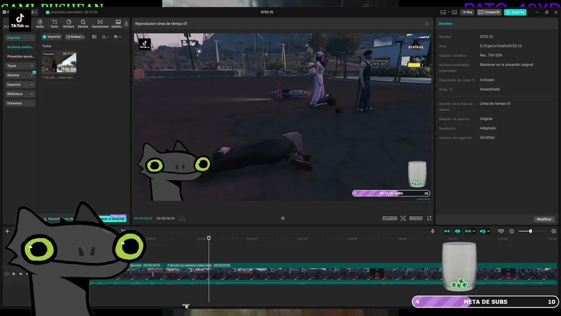Open linkage options dropdown arrow
The height and width of the screenshot is (316, 561).
[474, 231]
